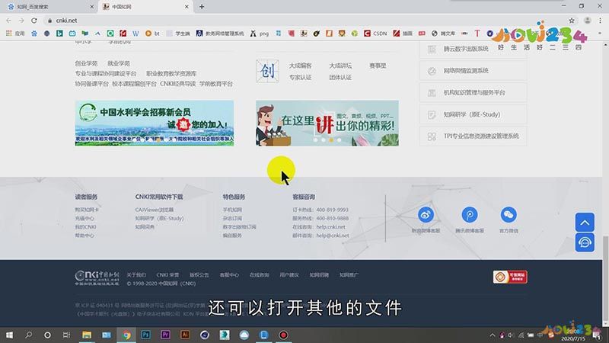The width and height of the screenshot is (609, 343).
Task: Open the red record app in the taskbar
Action: coord(283,335)
